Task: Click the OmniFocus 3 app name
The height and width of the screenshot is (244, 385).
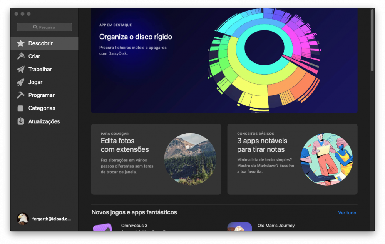Action: click(x=134, y=226)
